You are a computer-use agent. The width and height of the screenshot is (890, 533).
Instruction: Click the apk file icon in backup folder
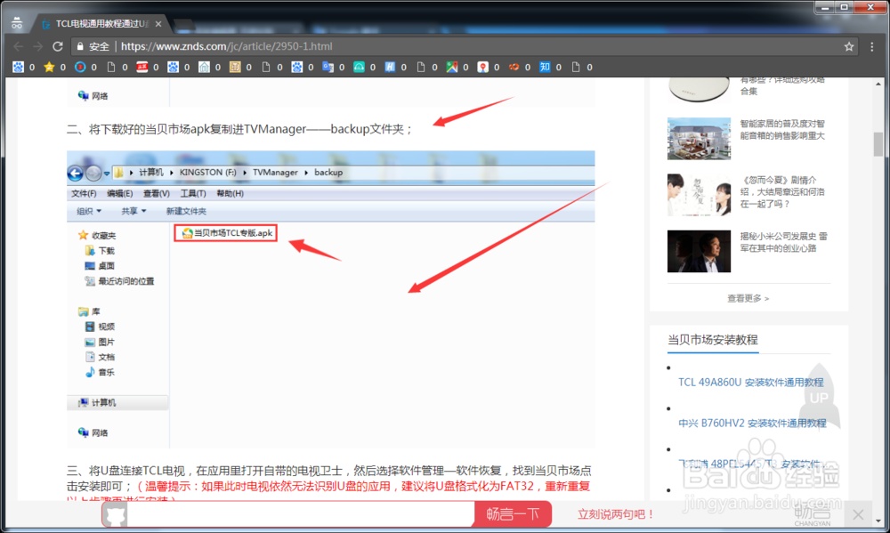(187, 233)
